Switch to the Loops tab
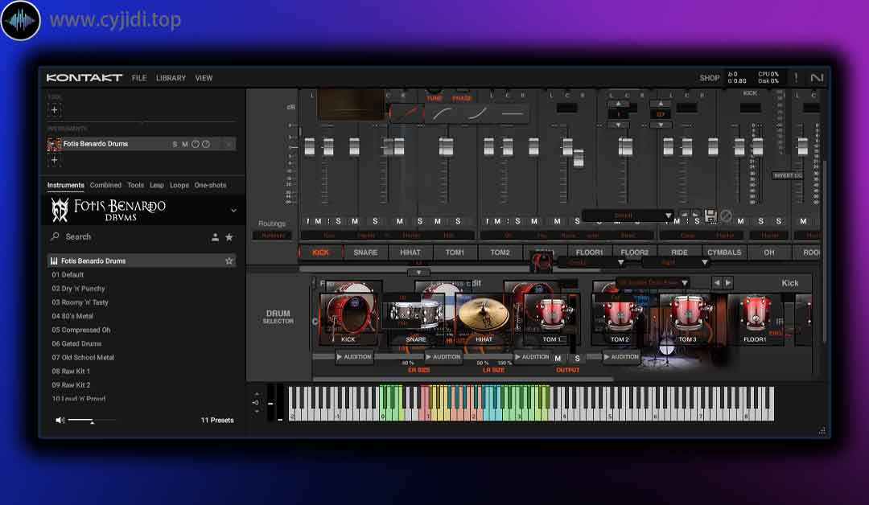Image resolution: width=869 pixels, height=505 pixels. 179,185
